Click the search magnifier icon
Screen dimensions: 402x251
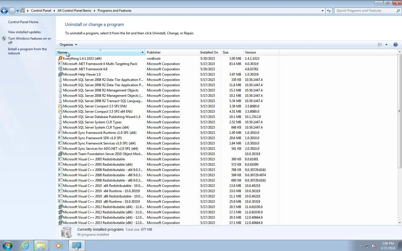(x=398, y=11)
